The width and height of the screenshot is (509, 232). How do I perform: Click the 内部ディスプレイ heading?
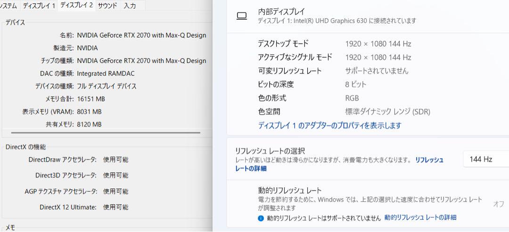(281, 12)
